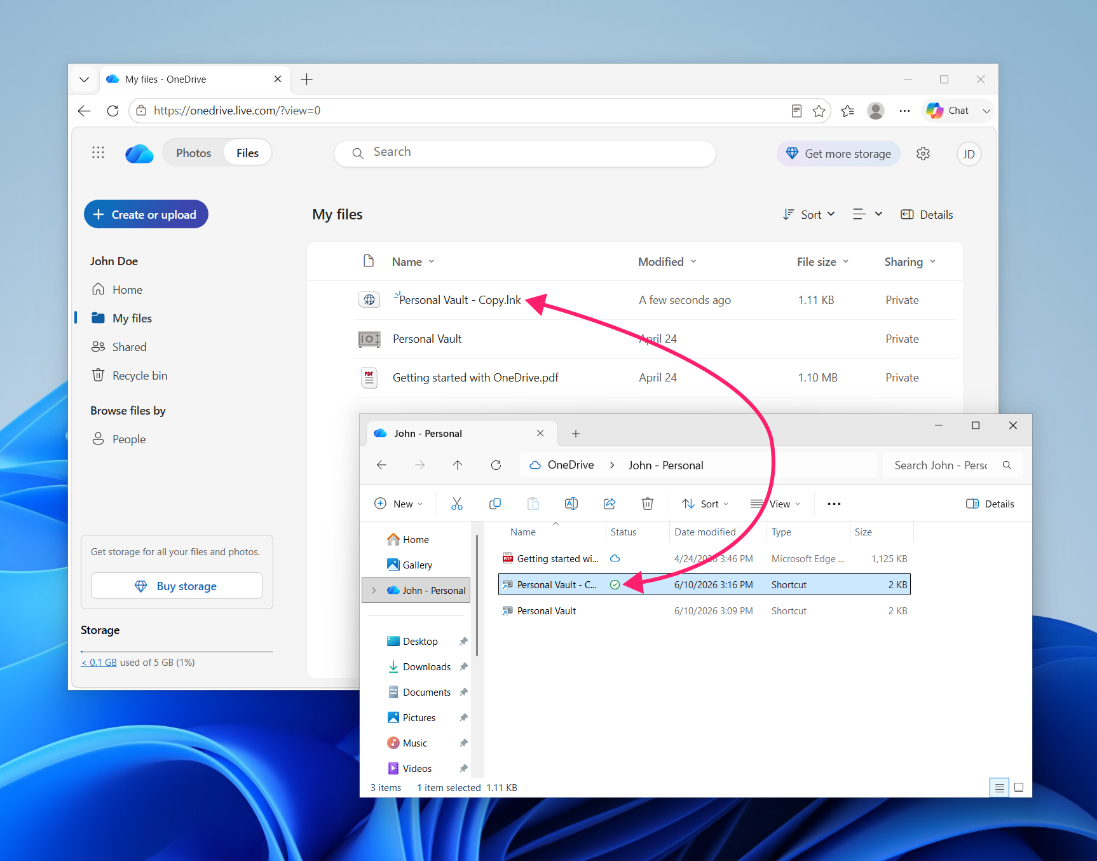Open the File size column dropdown

point(822,262)
